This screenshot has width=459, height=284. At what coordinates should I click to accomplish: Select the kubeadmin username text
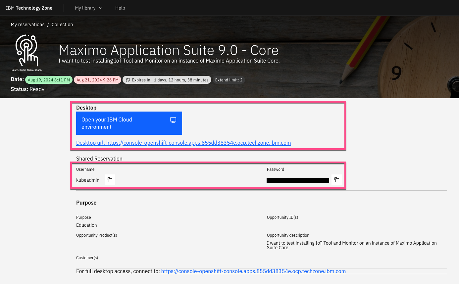(x=88, y=180)
